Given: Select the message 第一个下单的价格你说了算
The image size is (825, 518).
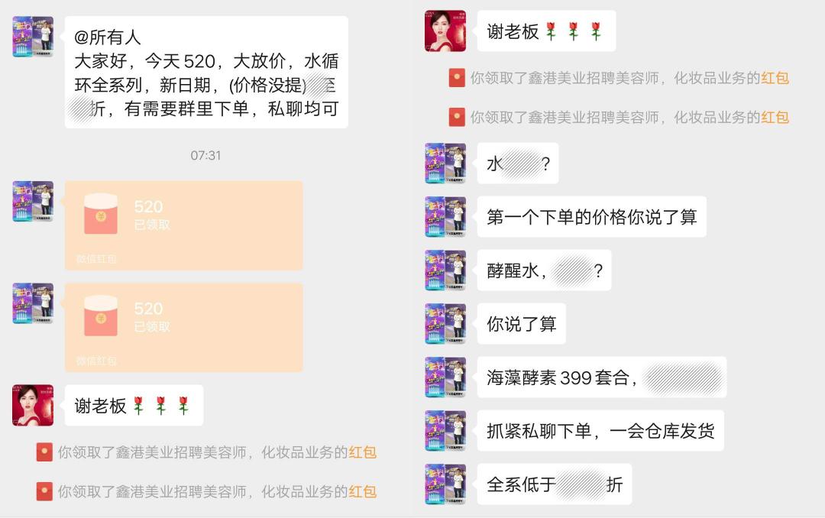Looking at the screenshot, I should pyautogui.click(x=591, y=217).
